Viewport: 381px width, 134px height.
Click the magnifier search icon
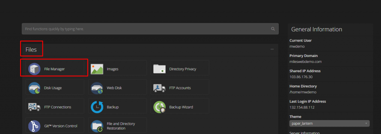[273, 29]
